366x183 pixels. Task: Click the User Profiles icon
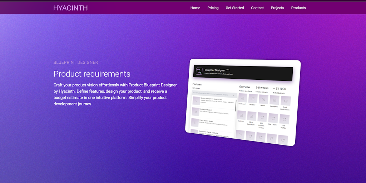click(x=284, y=119)
